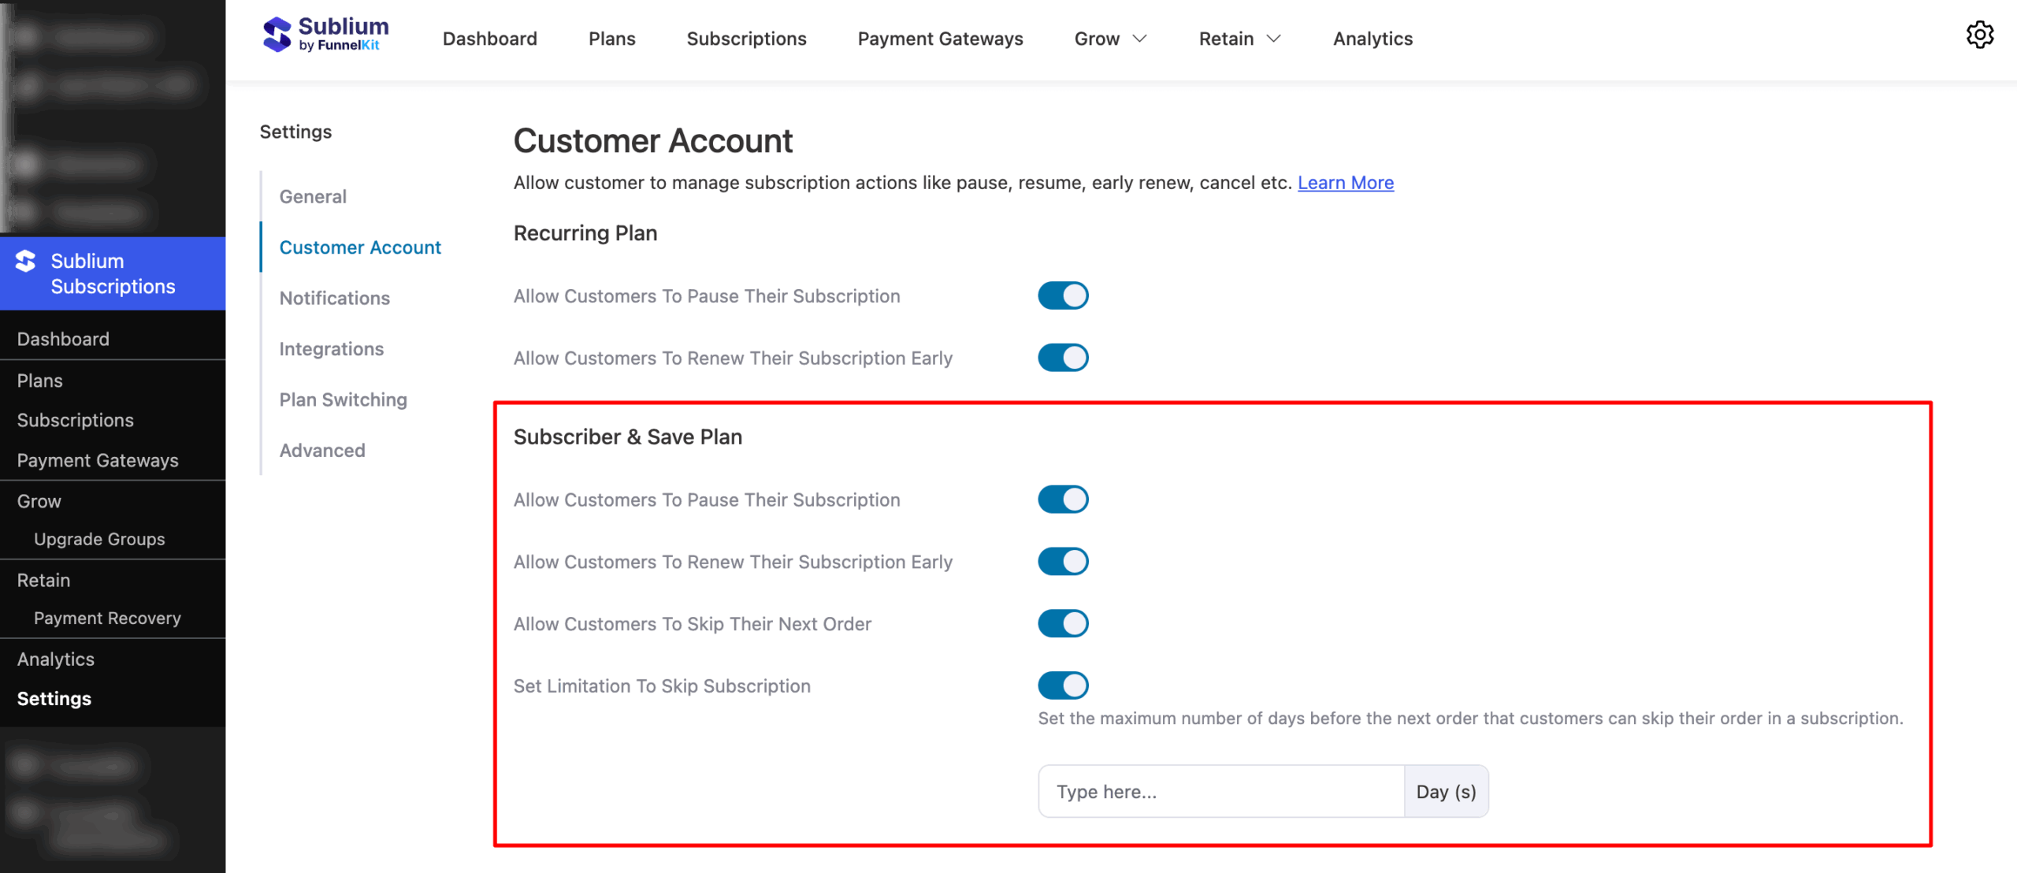Open the Retain dropdown in the top navigation
The image size is (2017, 873).
tap(1237, 38)
